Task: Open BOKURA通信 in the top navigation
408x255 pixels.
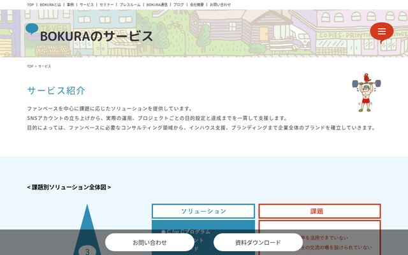Action: 157,4
